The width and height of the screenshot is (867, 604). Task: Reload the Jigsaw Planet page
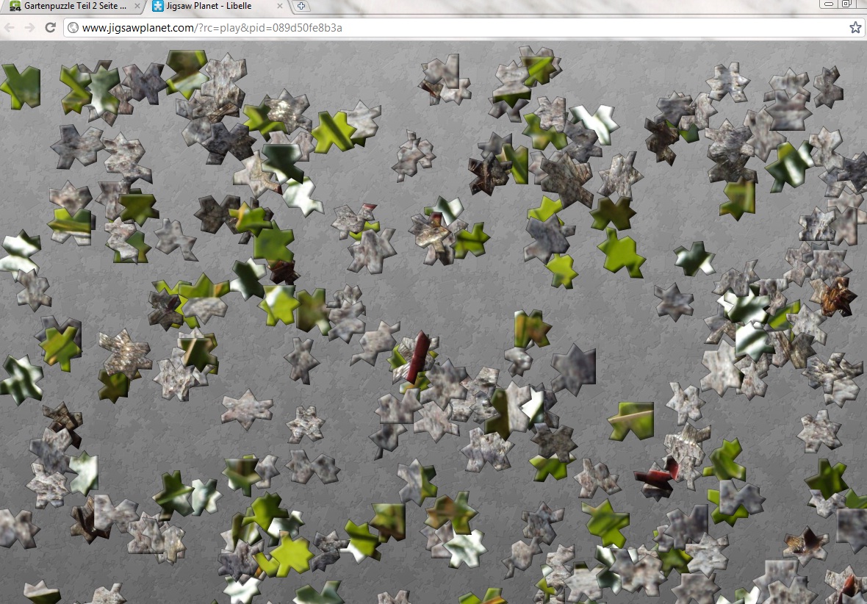point(51,28)
